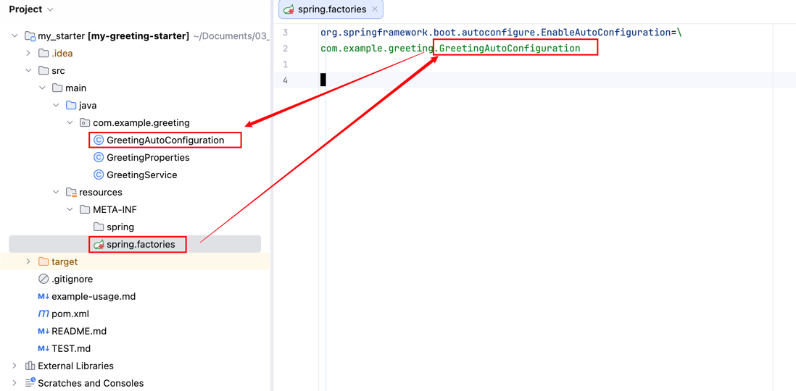Viewport: 796px width, 391px height.
Task: Click the GreetingProperties class icon
Action: point(99,158)
